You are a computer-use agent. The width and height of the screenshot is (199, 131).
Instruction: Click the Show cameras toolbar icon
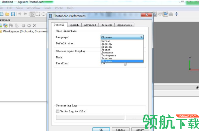155,14
